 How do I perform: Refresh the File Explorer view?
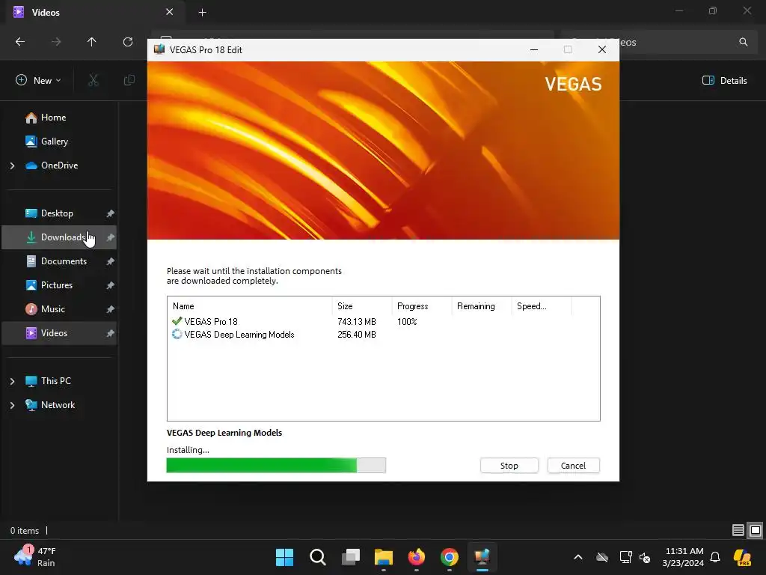[127, 42]
